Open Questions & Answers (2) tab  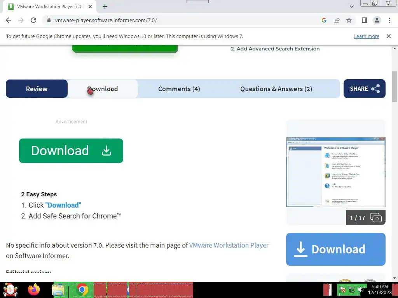(276, 89)
